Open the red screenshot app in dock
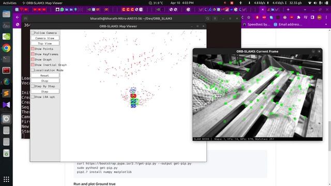The height and width of the screenshot is (186, 331). point(6,70)
